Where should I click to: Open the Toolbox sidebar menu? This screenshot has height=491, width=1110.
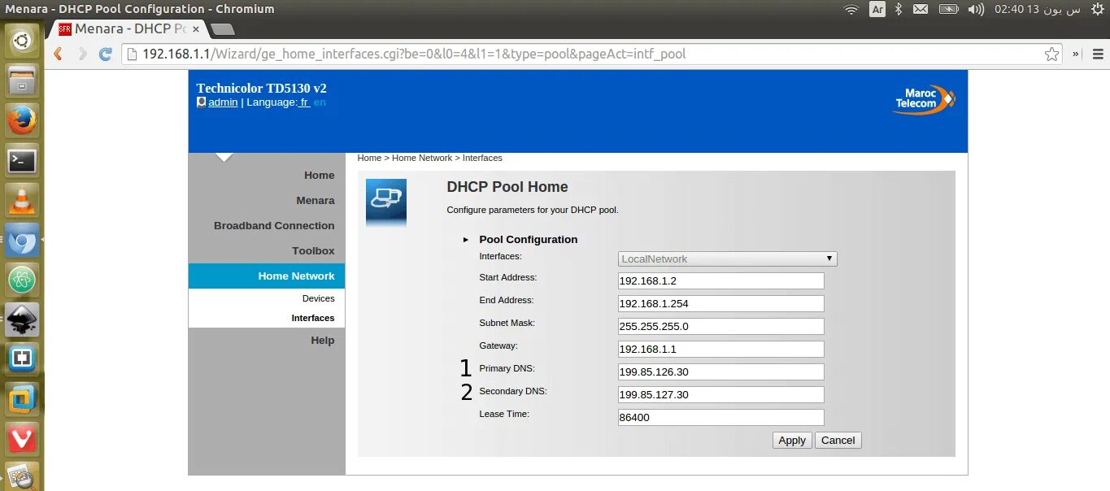coord(313,250)
